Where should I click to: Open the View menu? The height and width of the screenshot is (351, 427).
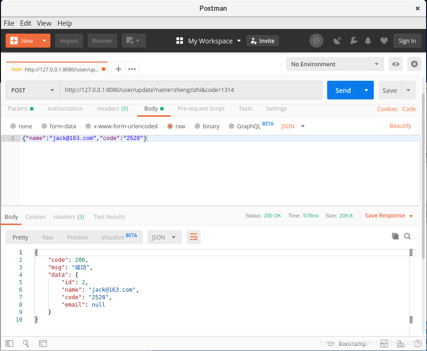pos(44,23)
